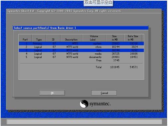Click the Cancel button
Viewport: 168px width, 126px height.
104,93
